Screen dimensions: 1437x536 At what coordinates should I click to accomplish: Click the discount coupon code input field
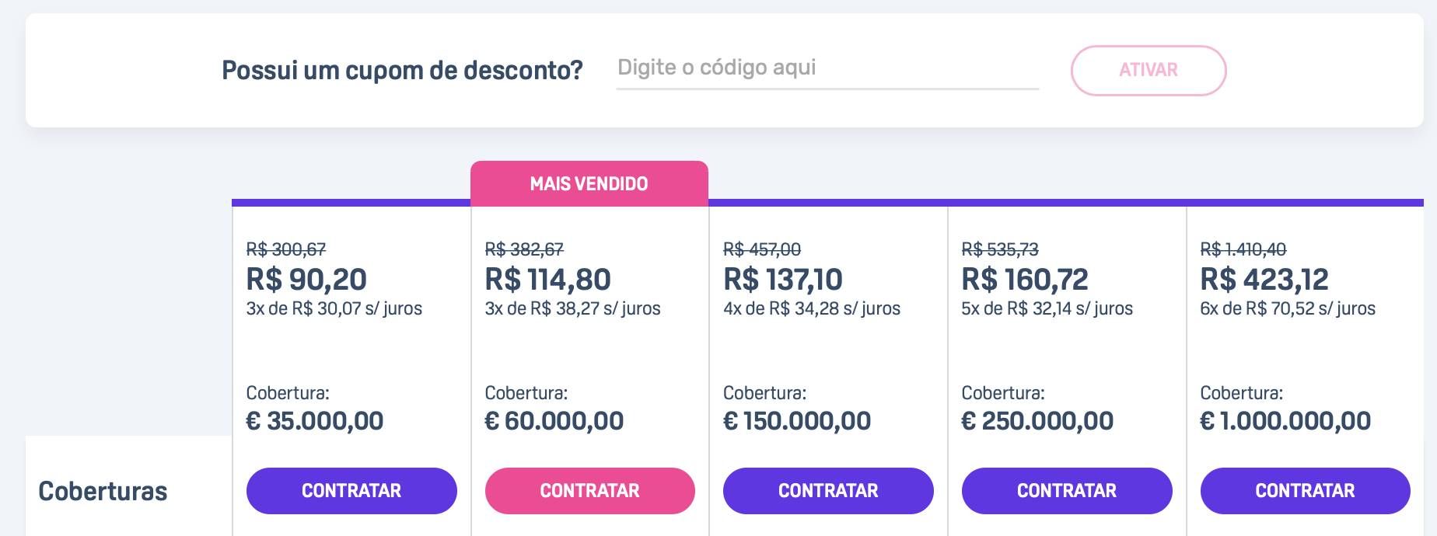pos(827,68)
